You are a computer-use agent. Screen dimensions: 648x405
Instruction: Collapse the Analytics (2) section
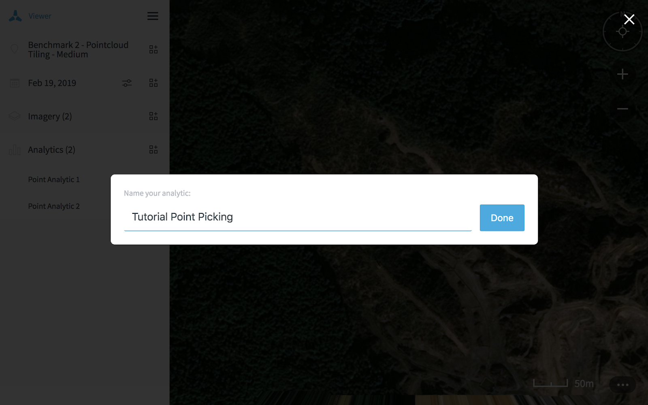51,150
